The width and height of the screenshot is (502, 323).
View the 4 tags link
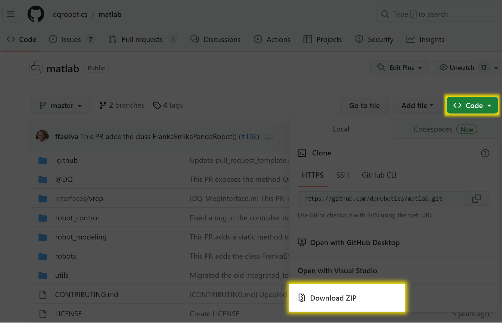point(168,105)
